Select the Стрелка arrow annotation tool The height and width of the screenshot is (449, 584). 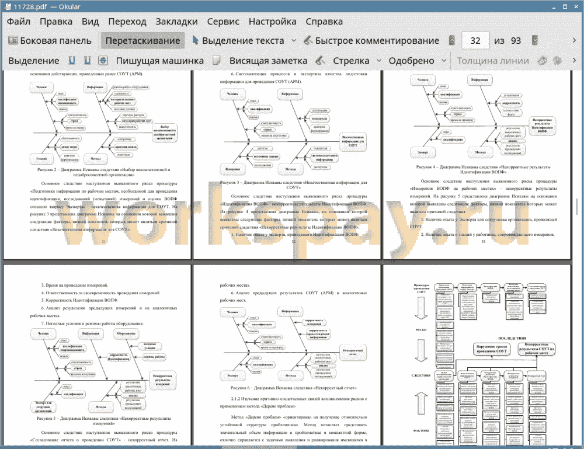point(351,61)
